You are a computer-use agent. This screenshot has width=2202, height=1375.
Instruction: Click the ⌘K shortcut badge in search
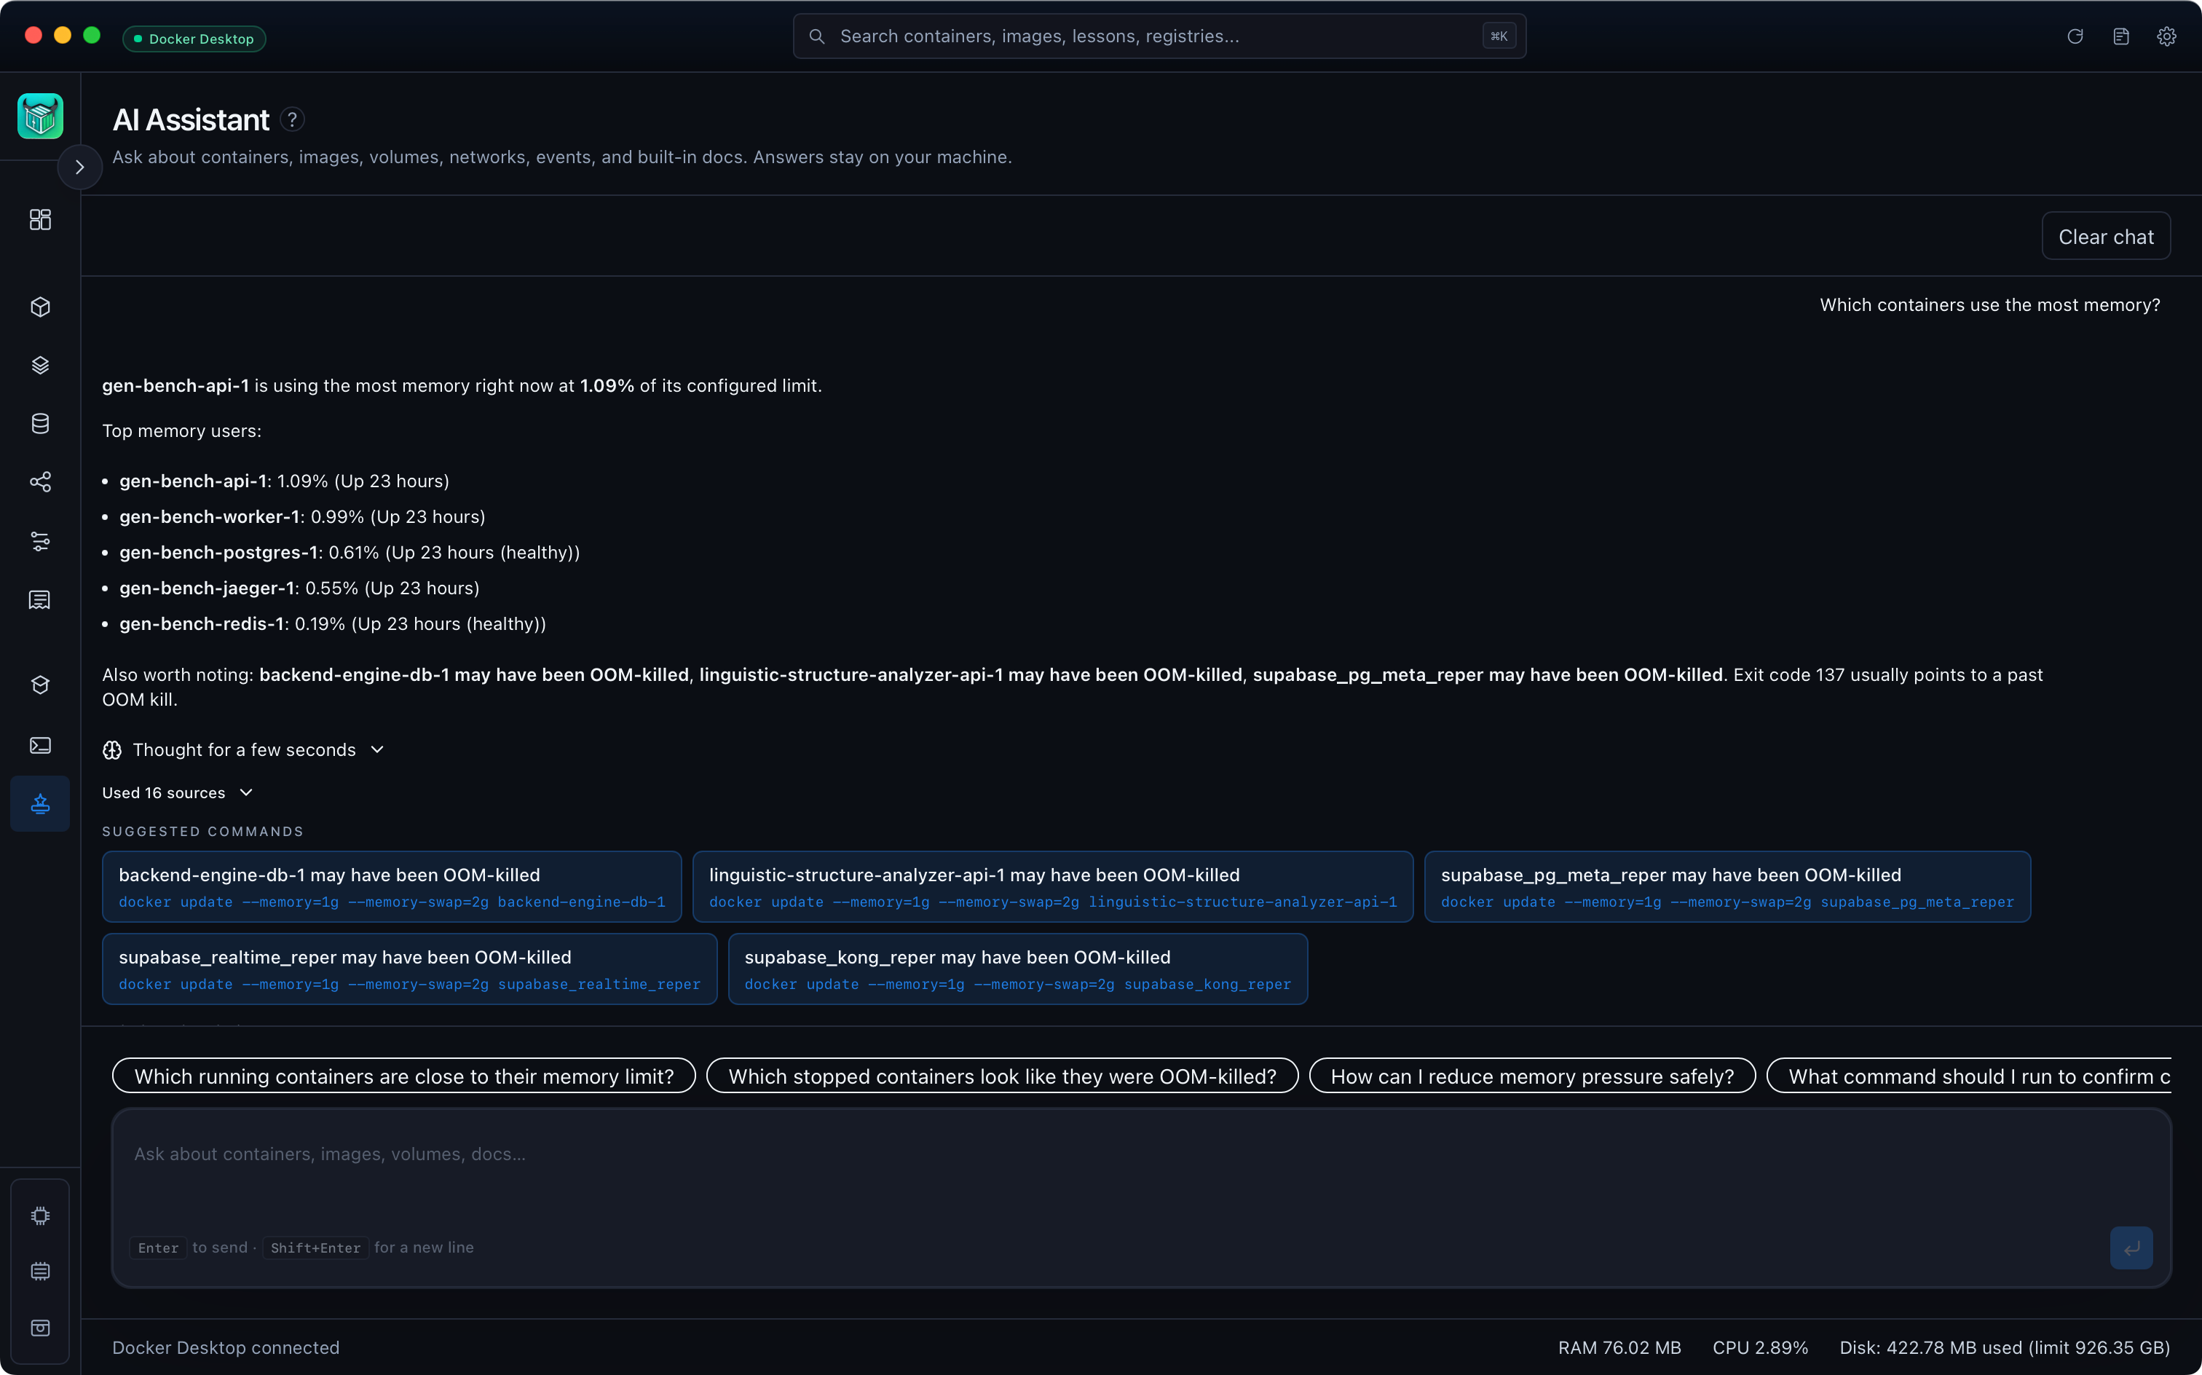coord(1499,36)
